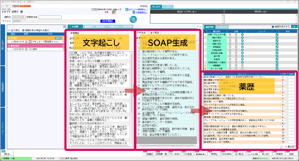Click first status icon in 体質・アレルギー歴 row

(x=230, y=35)
